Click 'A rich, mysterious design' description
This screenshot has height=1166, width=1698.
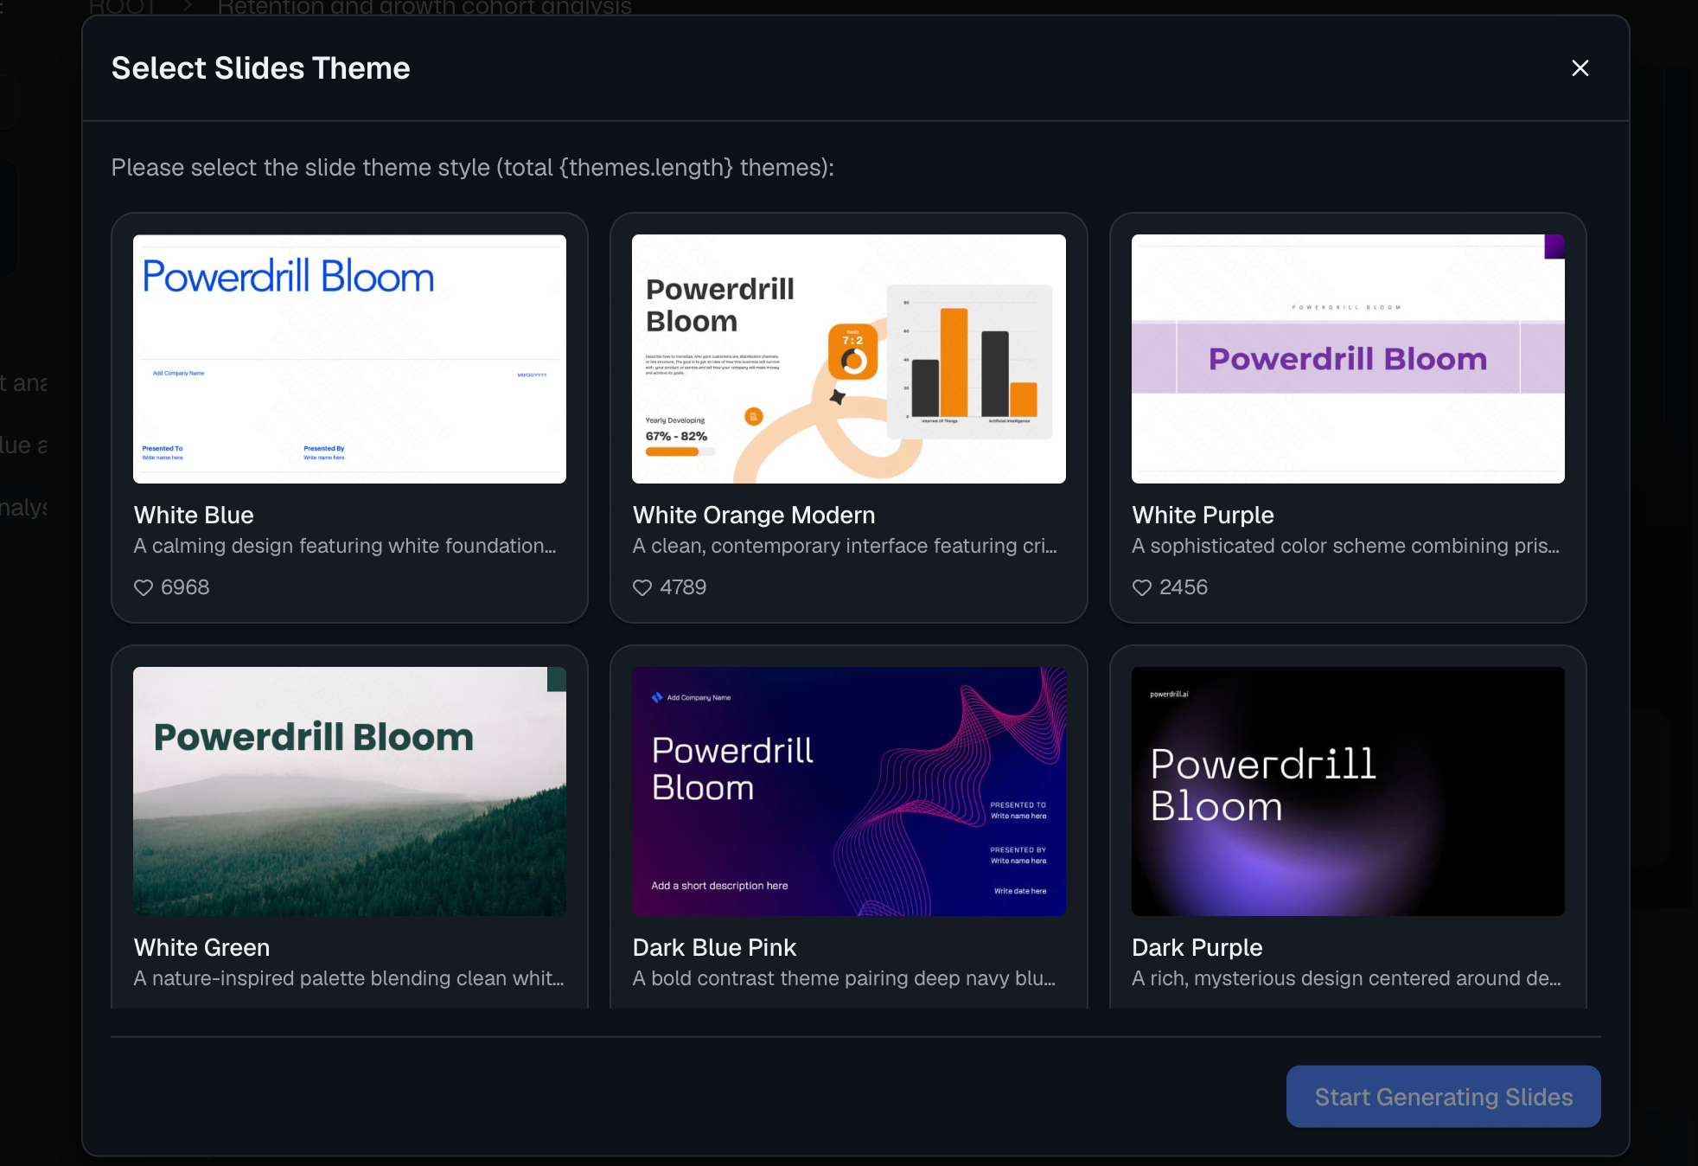click(1346, 978)
